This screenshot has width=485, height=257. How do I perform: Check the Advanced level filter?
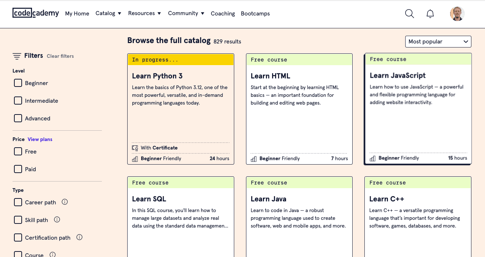pos(18,118)
